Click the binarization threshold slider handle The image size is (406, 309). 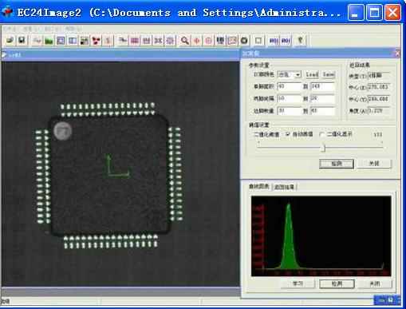tap(323, 148)
